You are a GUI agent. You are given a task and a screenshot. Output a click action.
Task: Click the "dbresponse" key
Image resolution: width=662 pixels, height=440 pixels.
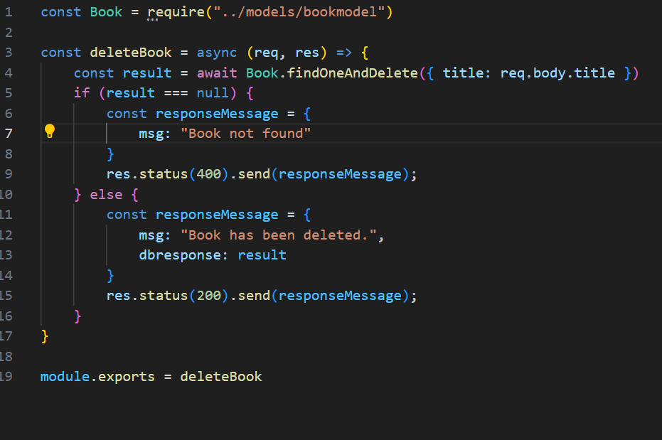pyautogui.click(x=180, y=254)
